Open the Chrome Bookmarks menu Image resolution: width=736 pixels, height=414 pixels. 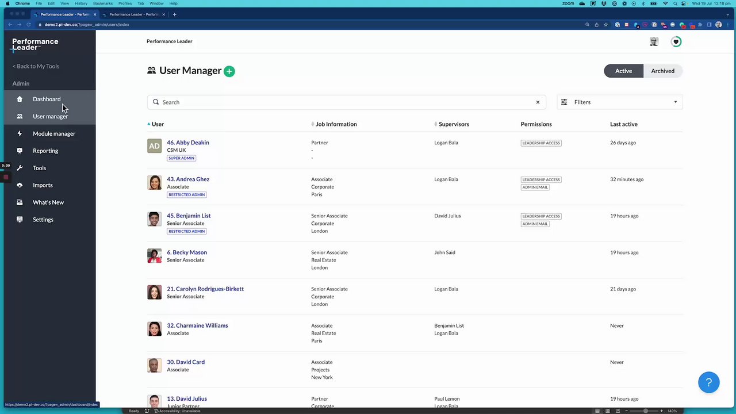(103, 3)
